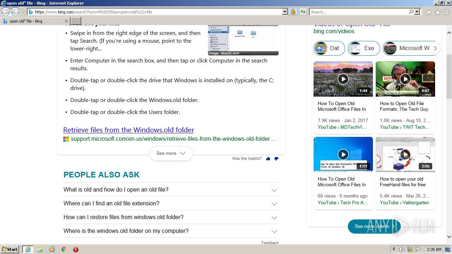Click the volume icon in the system tray
This screenshot has height=254, width=452.
(402, 249)
